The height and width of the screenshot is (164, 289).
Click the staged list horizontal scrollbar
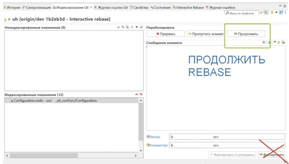coord(44,156)
